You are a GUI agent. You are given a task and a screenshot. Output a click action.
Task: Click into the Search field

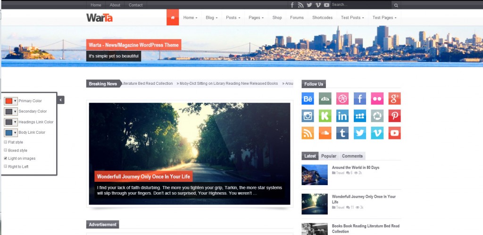point(361,5)
